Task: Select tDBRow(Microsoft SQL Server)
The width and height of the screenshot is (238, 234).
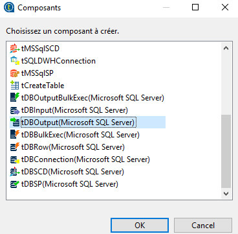Action: click(73, 147)
